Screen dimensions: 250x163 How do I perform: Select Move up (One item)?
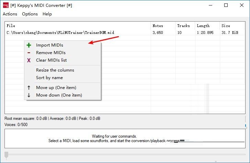coord(63,88)
